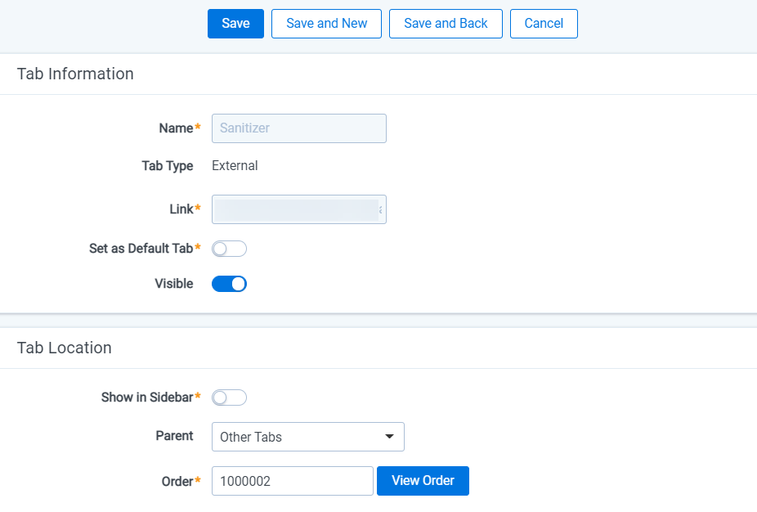
Task: Click the Tab Location section heading
Action: (x=65, y=348)
